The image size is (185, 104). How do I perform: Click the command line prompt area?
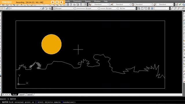pos(92,102)
